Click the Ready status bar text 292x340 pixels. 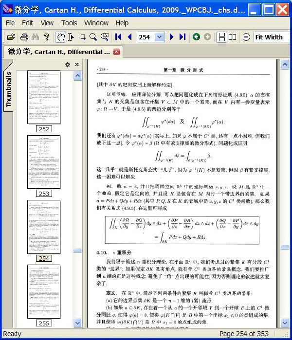click(x=12, y=334)
